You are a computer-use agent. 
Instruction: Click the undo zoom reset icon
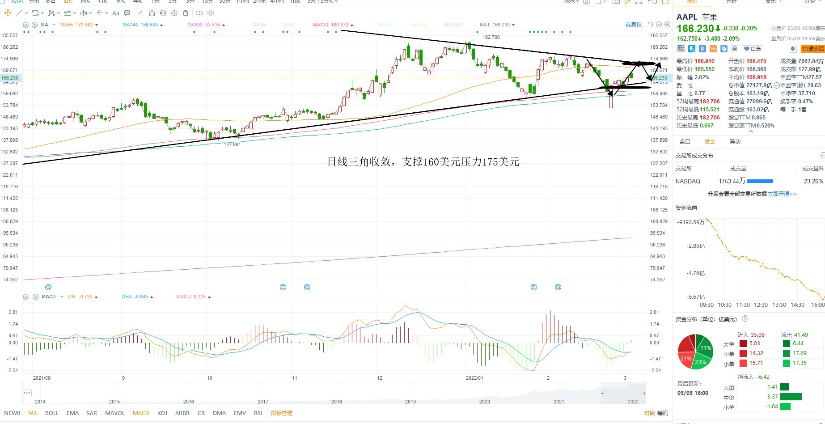click(x=650, y=25)
